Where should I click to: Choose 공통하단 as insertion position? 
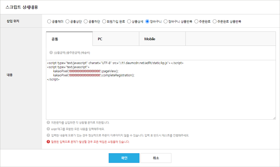click(86, 22)
